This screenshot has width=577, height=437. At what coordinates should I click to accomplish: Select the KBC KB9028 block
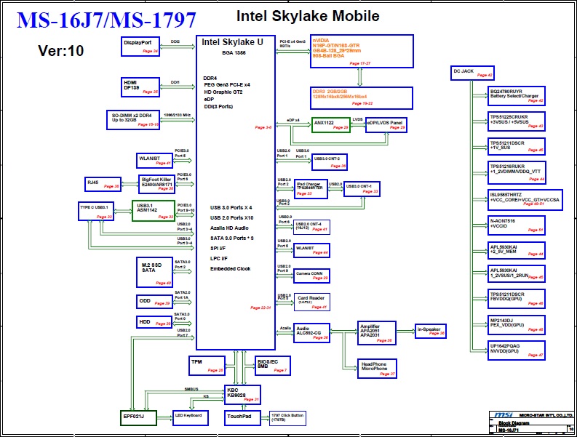pos(242,395)
